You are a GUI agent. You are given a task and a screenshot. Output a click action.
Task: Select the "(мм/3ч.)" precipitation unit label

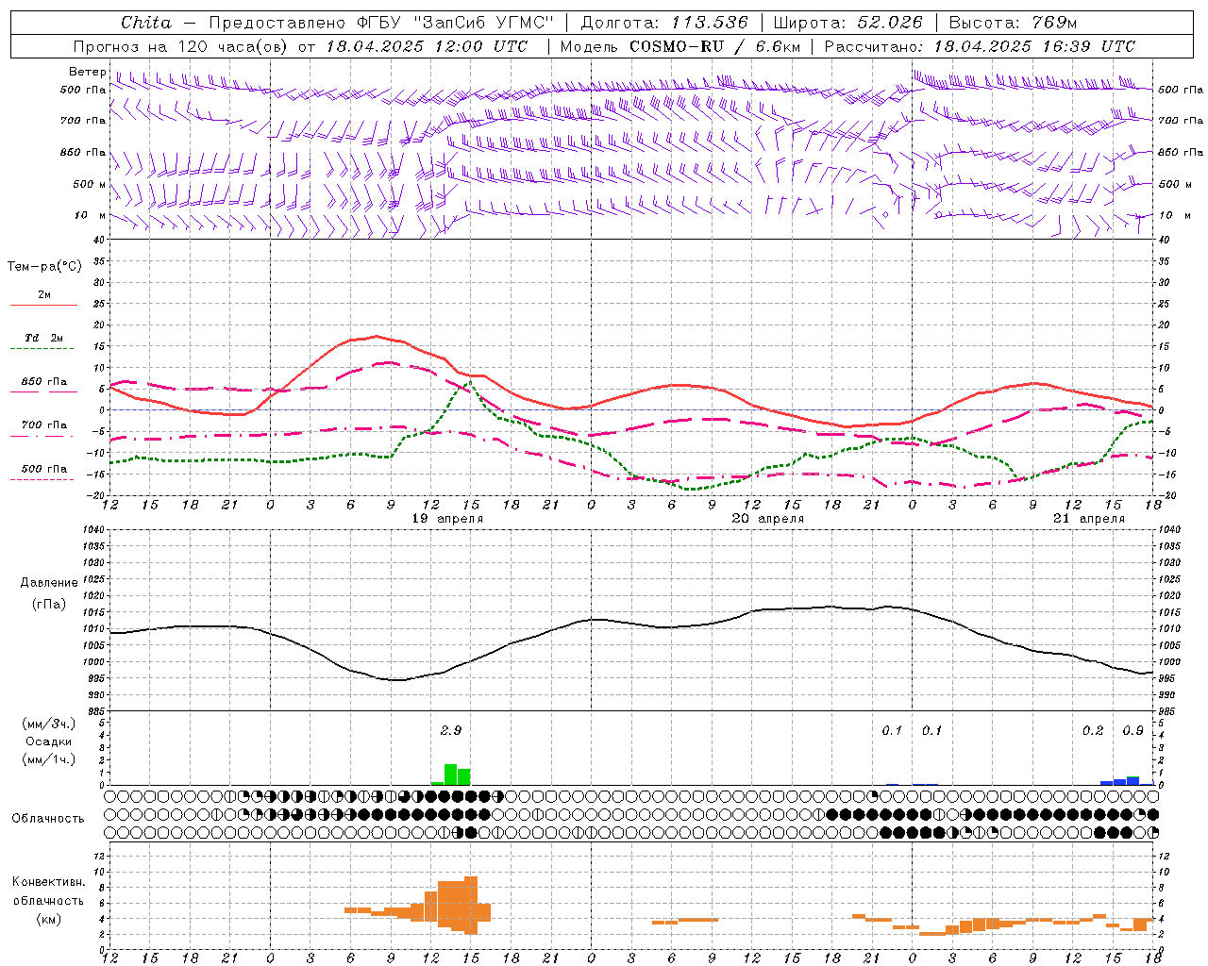(x=49, y=724)
